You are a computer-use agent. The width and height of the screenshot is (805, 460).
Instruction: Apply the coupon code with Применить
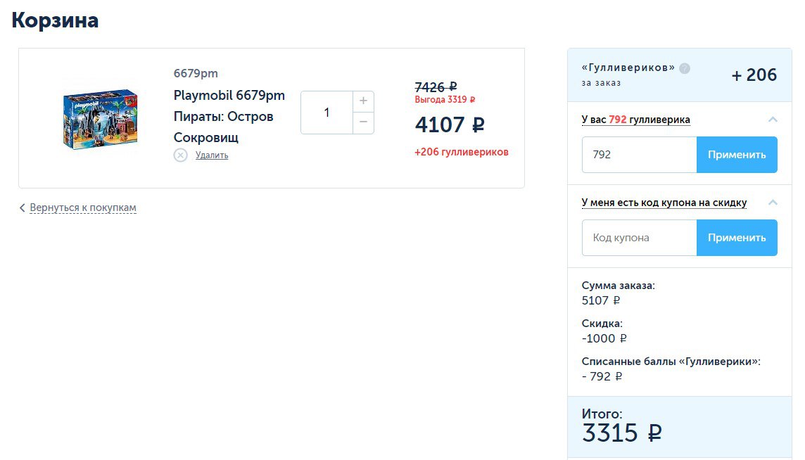737,238
